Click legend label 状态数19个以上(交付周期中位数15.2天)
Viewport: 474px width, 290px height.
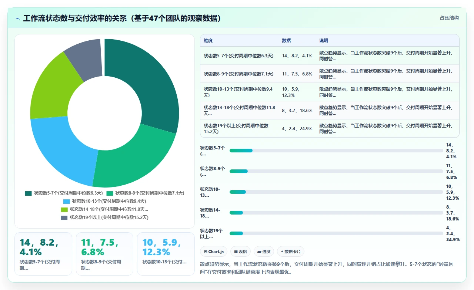[109, 217]
